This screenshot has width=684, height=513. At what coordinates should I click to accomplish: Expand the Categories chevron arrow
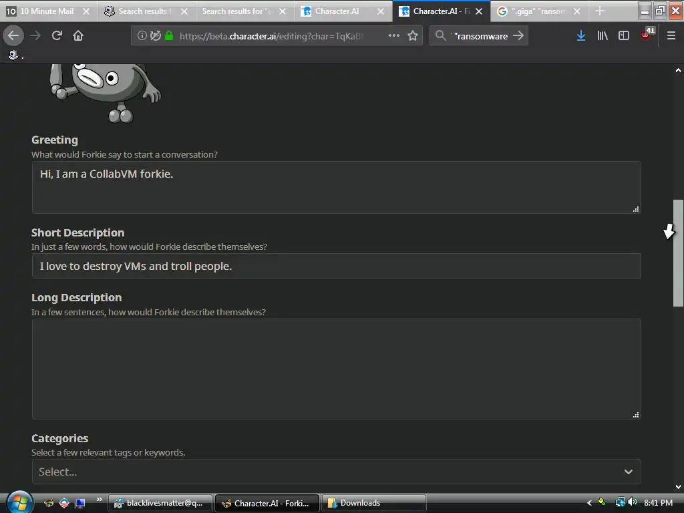click(x=628, y=472)
